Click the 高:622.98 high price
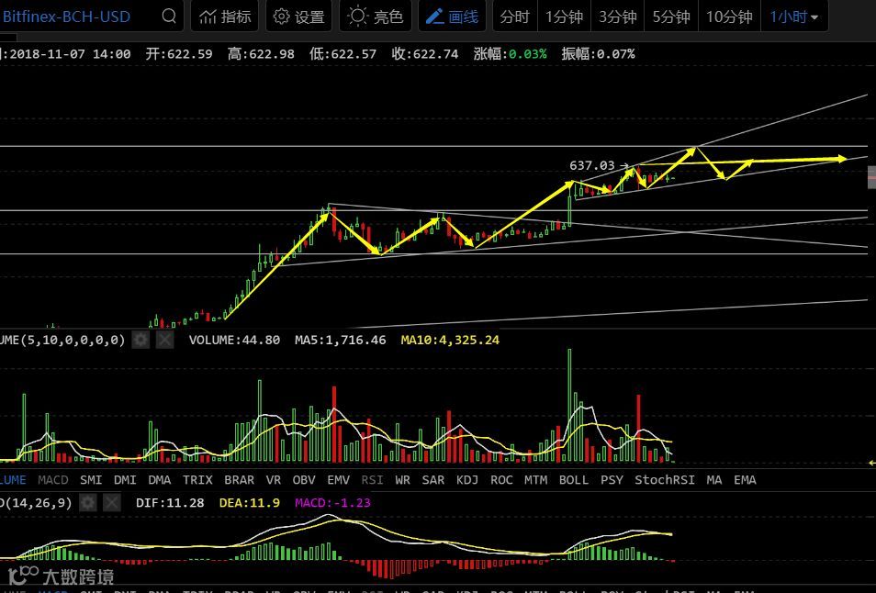 tap(261, 53)
